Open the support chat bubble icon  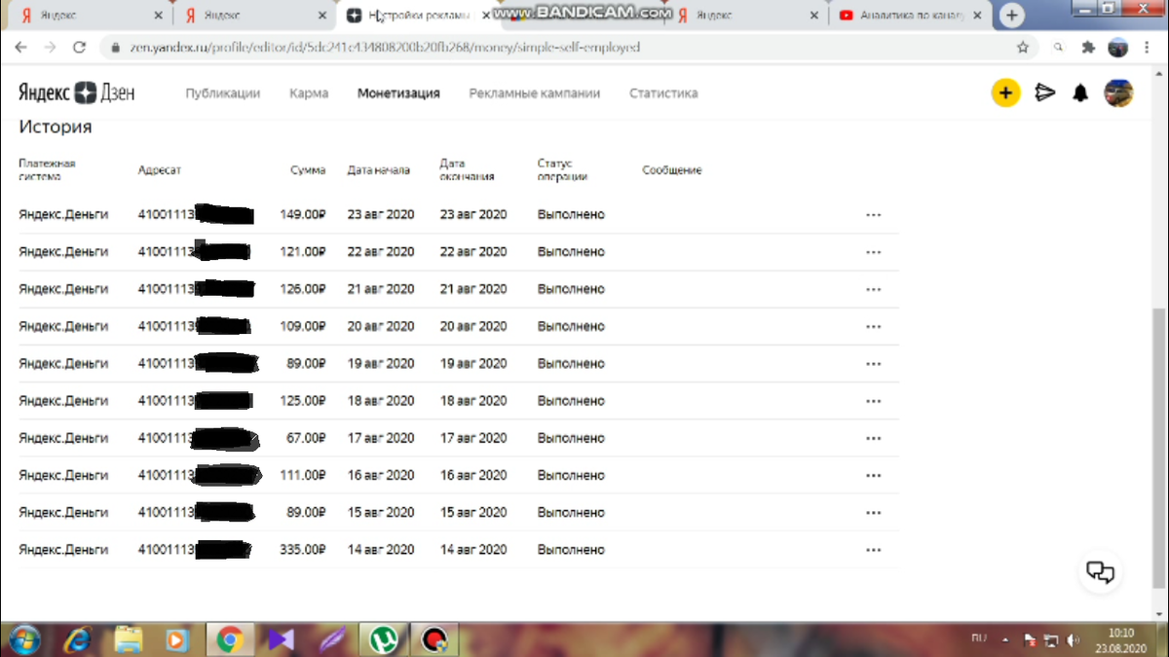pyautogui.click(x=1100, y=572)
